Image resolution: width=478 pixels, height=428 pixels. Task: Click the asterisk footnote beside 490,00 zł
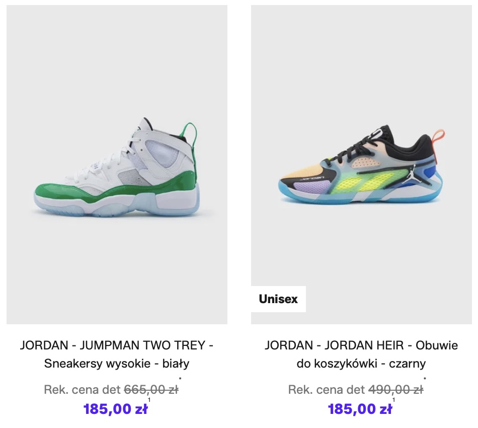click(x=425, y=379)
